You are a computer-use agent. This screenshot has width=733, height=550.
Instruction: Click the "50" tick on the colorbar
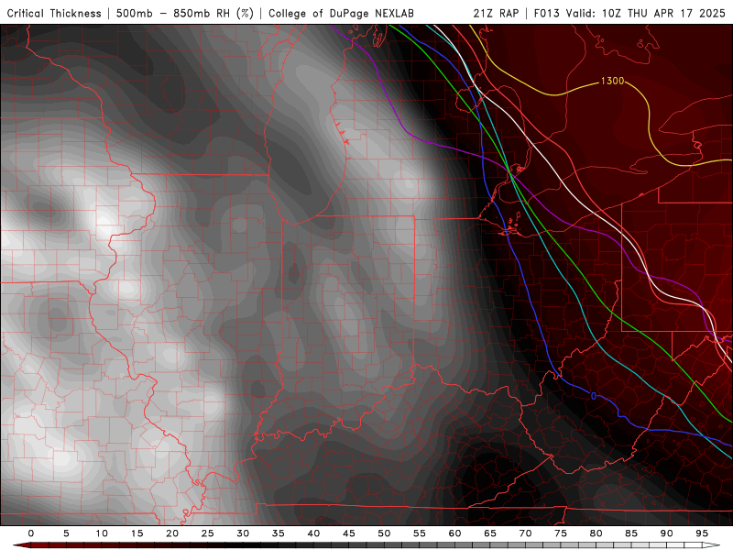tap(384, 533)
